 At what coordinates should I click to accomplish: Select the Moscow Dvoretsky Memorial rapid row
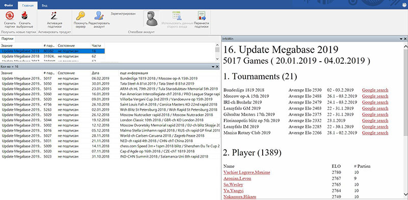(110, 126)
